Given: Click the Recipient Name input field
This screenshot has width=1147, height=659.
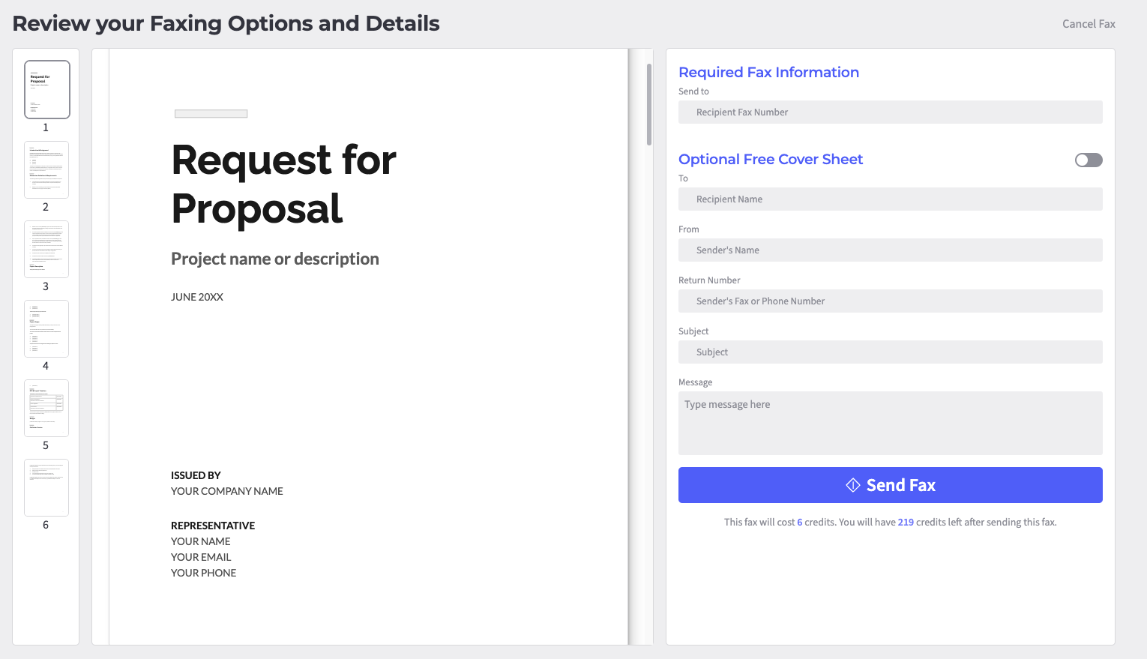Looking at the screenshot, I should (x=890, y=199).
